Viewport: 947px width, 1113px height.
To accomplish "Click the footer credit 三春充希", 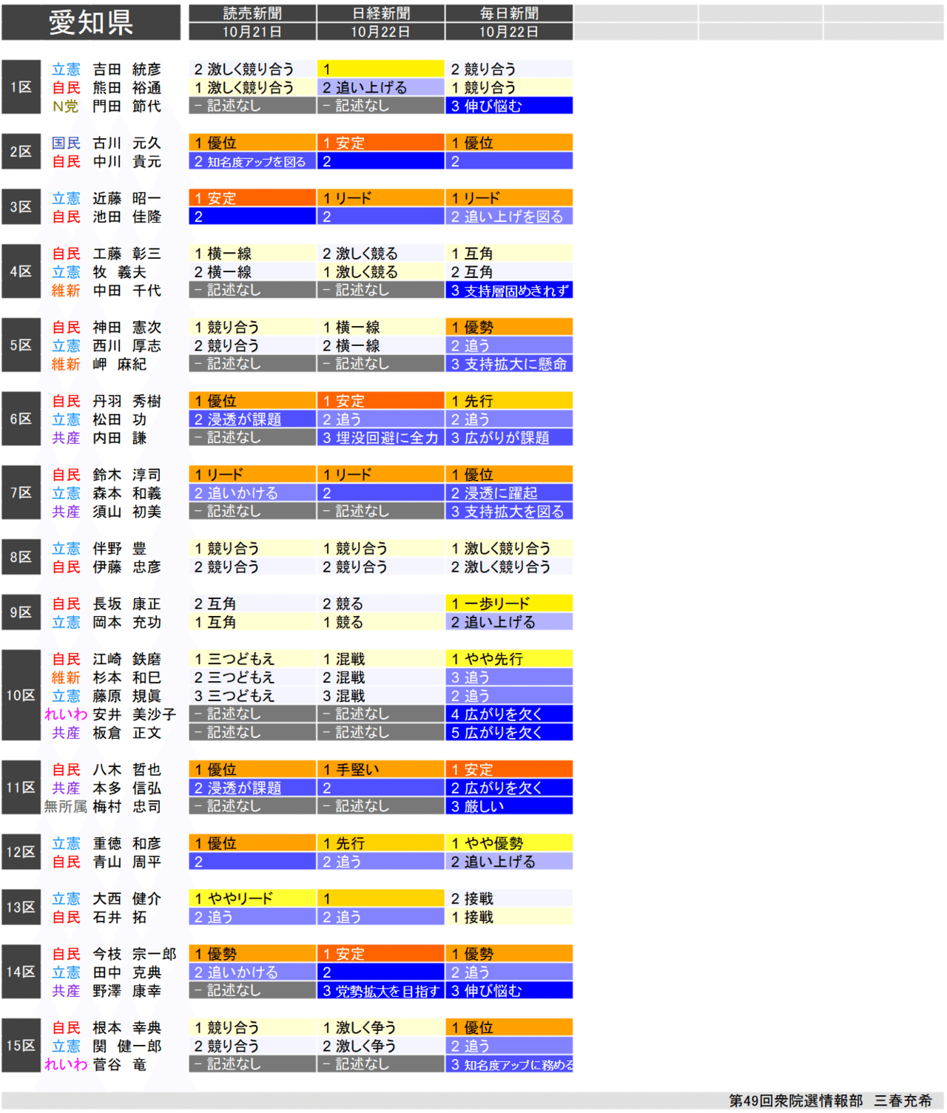I will [903, 1101].
